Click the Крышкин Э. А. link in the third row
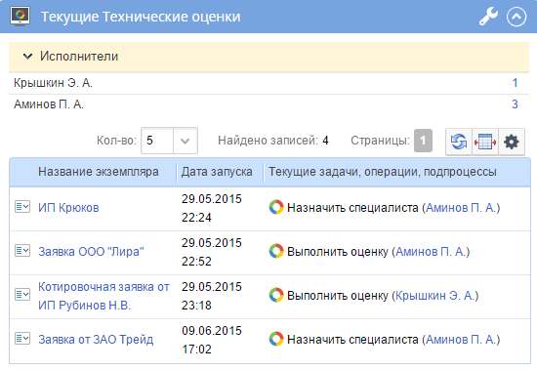The image size is (537, 370). [x=434, y=295]
